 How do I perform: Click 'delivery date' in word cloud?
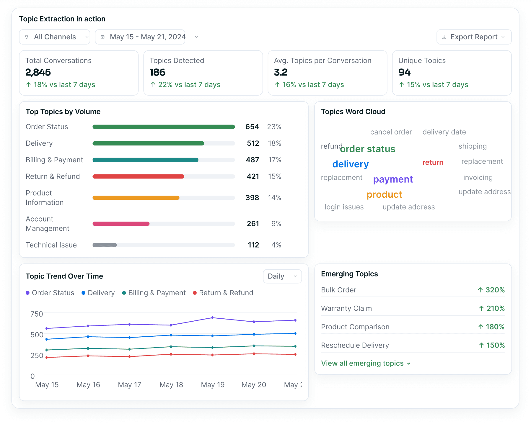click(444, 132)
